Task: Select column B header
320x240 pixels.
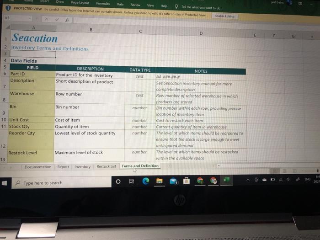Action: (x=91, y=30)
